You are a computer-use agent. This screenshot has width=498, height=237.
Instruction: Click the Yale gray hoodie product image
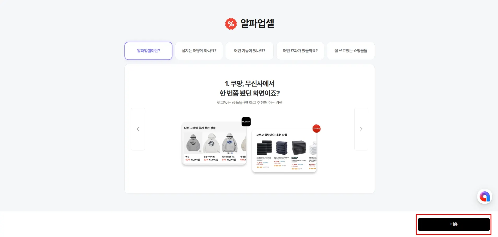[x=193, y=143]
